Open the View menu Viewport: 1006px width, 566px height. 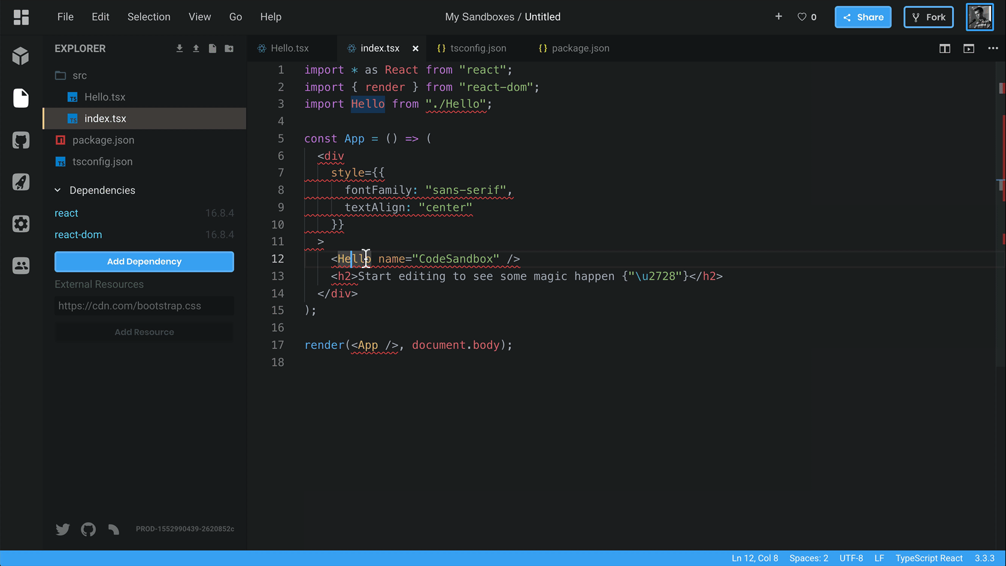coord(199,17)
